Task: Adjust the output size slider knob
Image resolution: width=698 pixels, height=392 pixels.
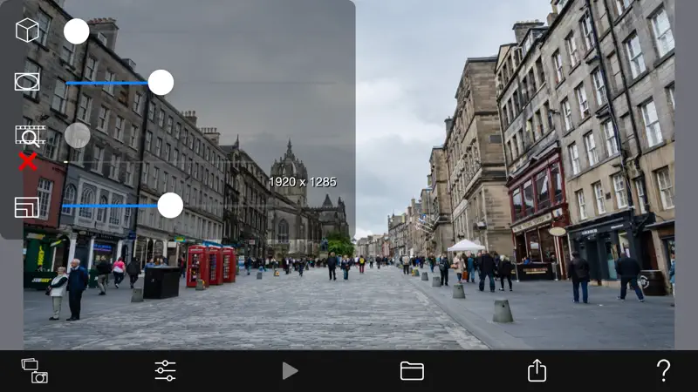Action: pos(170,206)
